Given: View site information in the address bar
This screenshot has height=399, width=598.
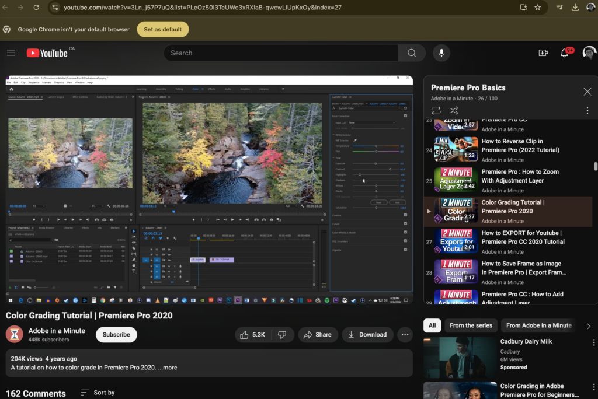Looking at the screenshot, I should click(x=55, y=7).
